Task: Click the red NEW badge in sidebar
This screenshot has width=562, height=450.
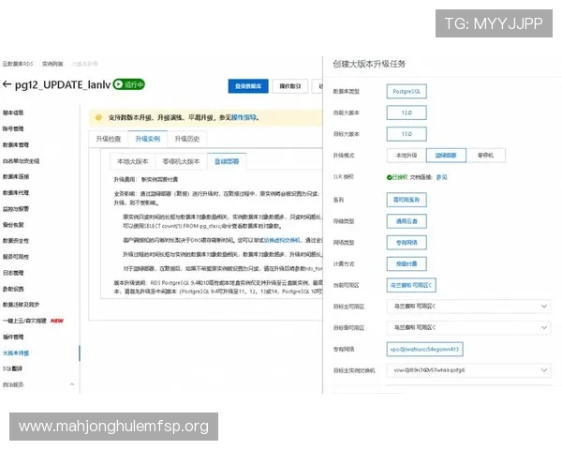Action: 56,321
